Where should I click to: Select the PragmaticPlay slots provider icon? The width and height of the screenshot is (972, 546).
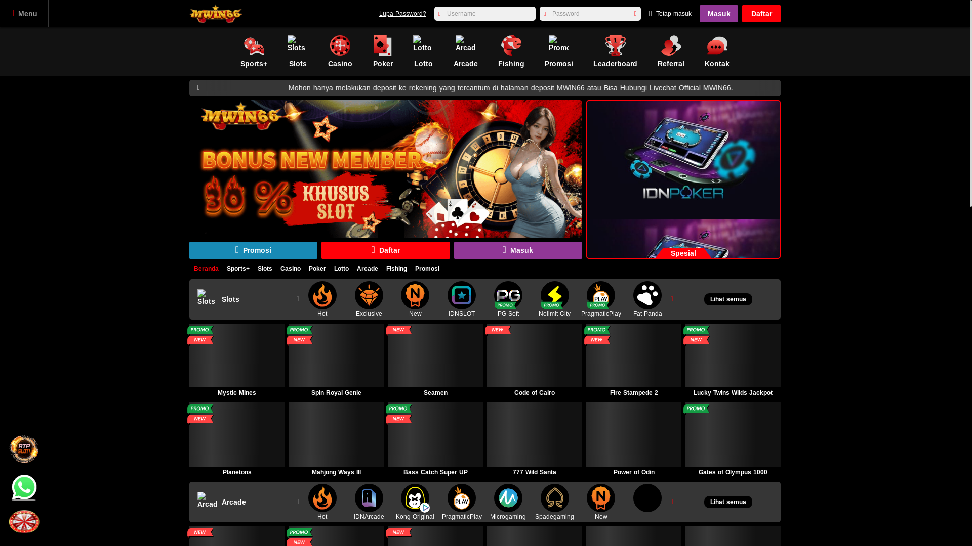point(601,295)
